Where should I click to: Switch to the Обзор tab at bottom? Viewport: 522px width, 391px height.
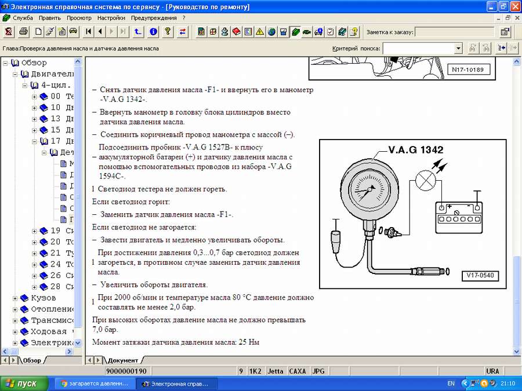point(32,360)
